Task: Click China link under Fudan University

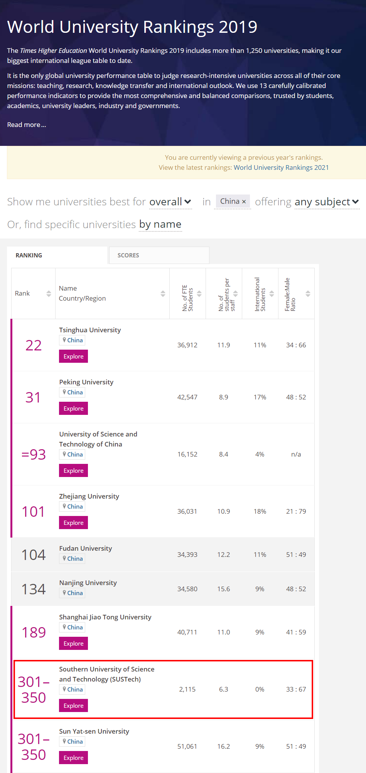Action: pyautogui.click(x=75, y=558)
